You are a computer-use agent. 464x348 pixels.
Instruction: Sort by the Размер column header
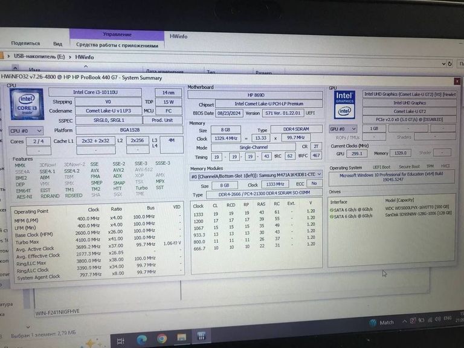(x=263, y=72)
